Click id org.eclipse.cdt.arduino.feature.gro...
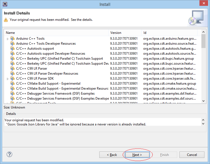Viewport: 210px width, 164px height. click(170, 39)
